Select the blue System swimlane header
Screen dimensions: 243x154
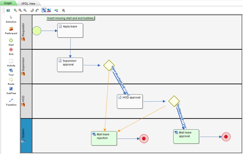(x=26, y=136)
